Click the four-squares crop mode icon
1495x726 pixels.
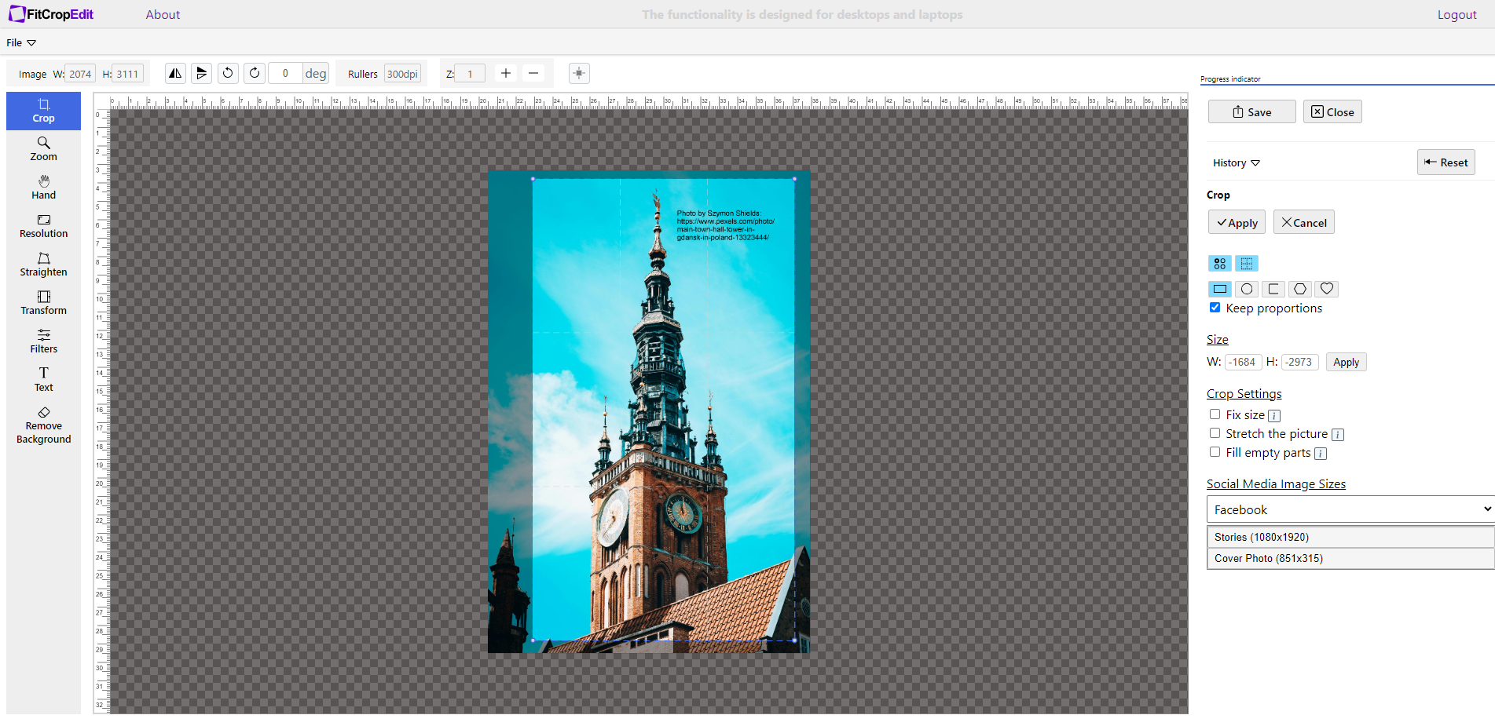[x=1220, y=263]
